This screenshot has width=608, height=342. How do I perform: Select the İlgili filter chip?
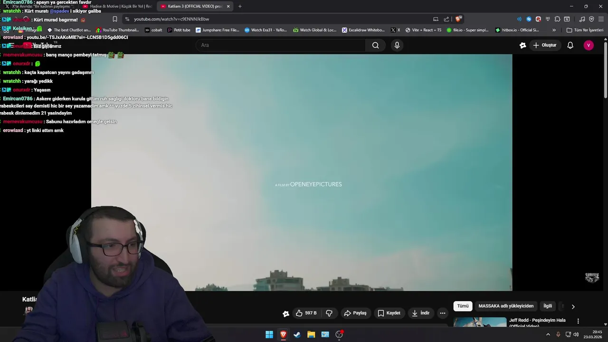tap(548, 306)
